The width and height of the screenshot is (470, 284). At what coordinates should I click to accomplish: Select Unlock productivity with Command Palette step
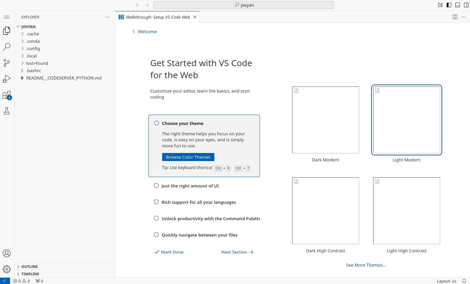204,219
